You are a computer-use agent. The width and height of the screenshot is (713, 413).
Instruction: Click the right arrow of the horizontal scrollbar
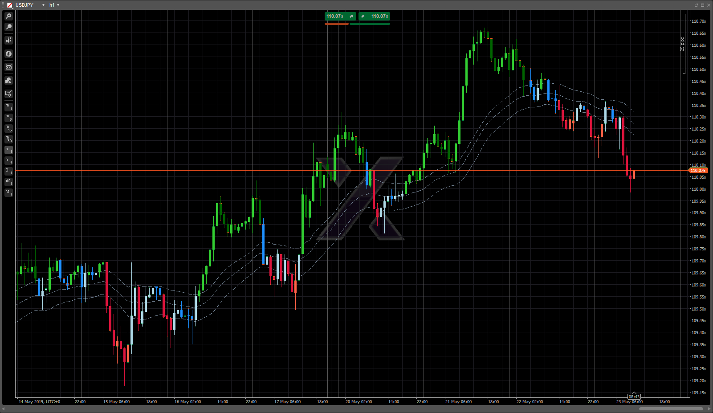pyautogui.click(x=709, y=409)
